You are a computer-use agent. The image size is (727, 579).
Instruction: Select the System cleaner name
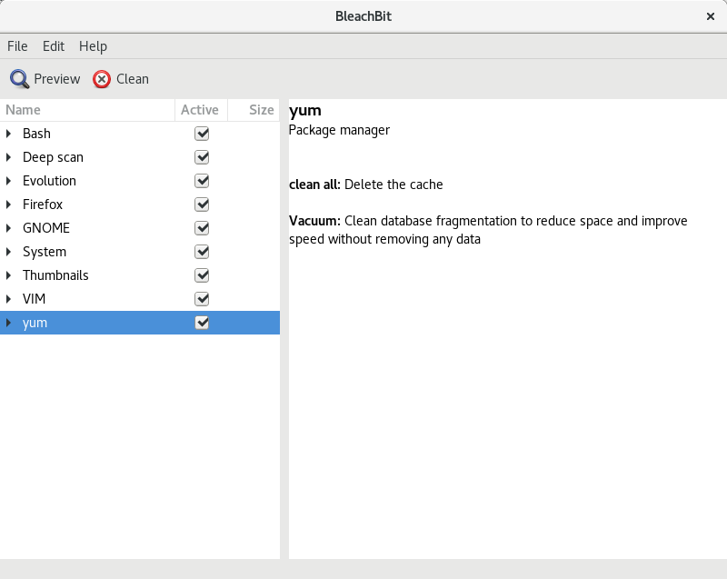pyautogui.click(x=45, y=252)
